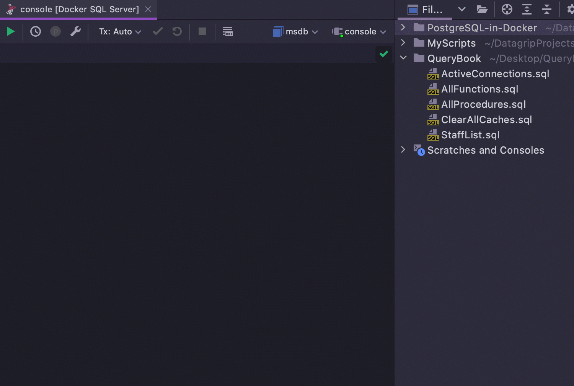Open the msdb schema selector dropdown

click(295, 32)
